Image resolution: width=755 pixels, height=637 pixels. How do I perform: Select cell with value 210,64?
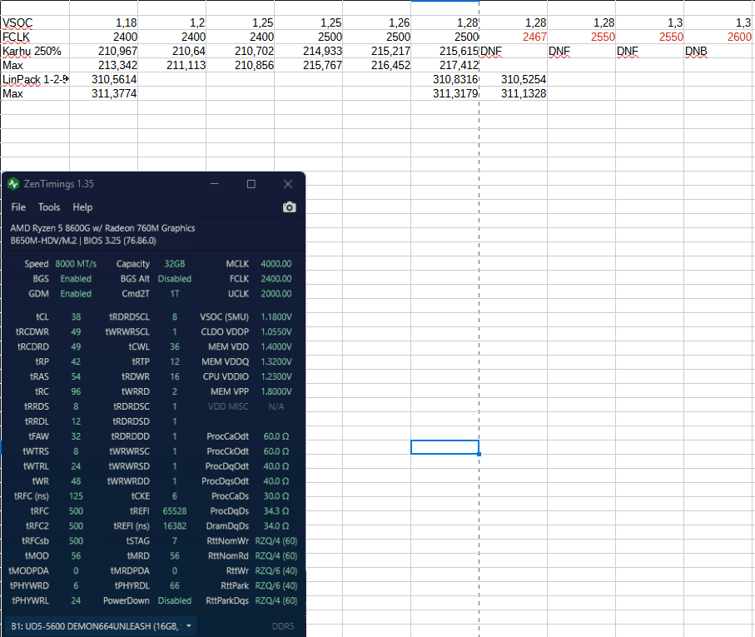click(172, 51)
